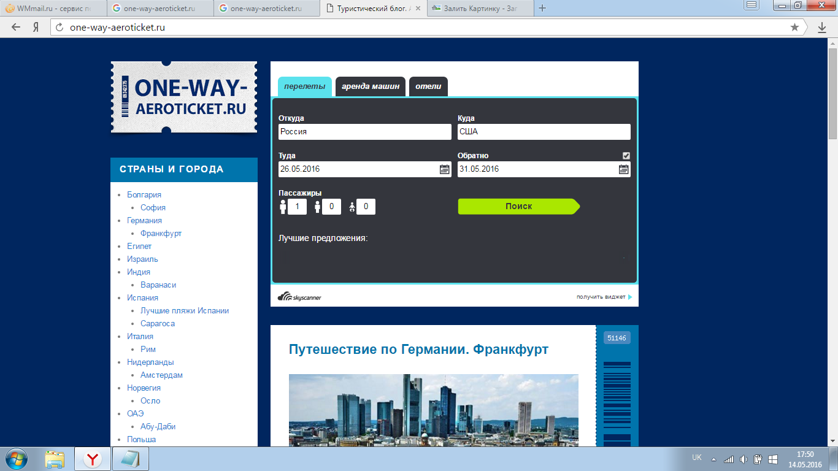Click the Windows flag tray icon

(x=773, y=459)
